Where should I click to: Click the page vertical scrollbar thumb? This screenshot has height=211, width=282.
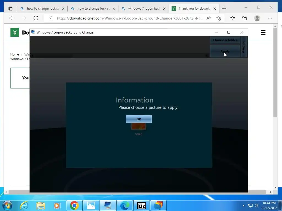[275, 73]
